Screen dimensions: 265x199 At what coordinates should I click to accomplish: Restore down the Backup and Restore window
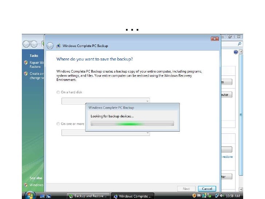[230, 36]
